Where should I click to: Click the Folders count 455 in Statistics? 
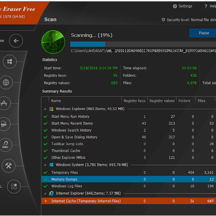[x=193, y=76]
